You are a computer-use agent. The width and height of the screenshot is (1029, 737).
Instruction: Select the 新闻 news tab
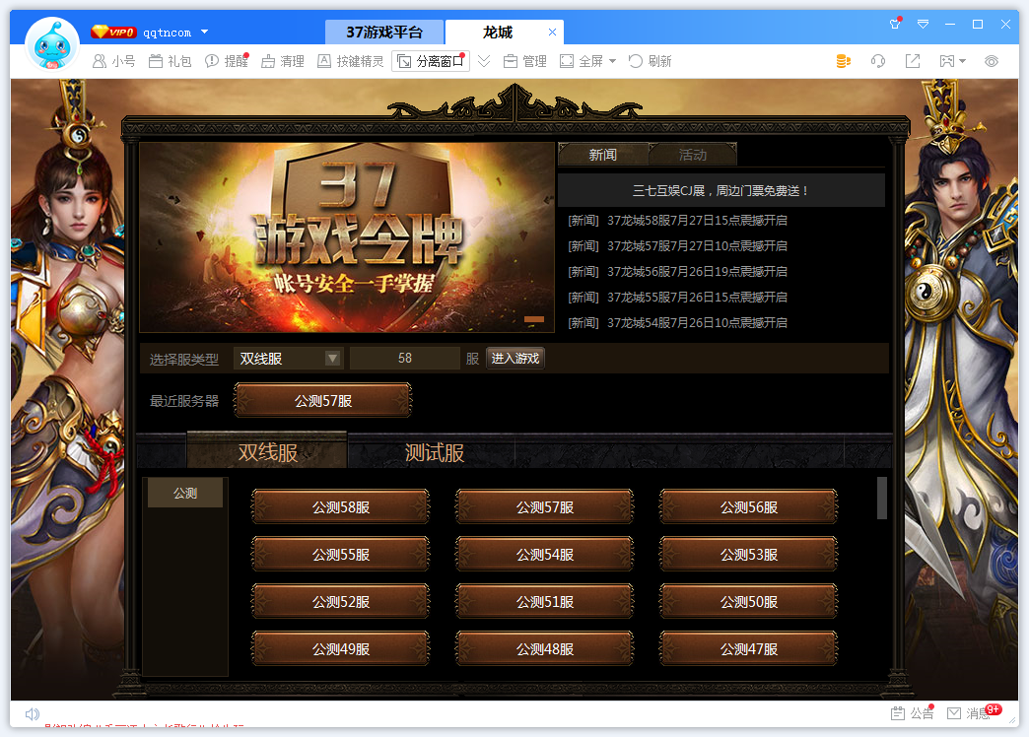click(602, 155)
